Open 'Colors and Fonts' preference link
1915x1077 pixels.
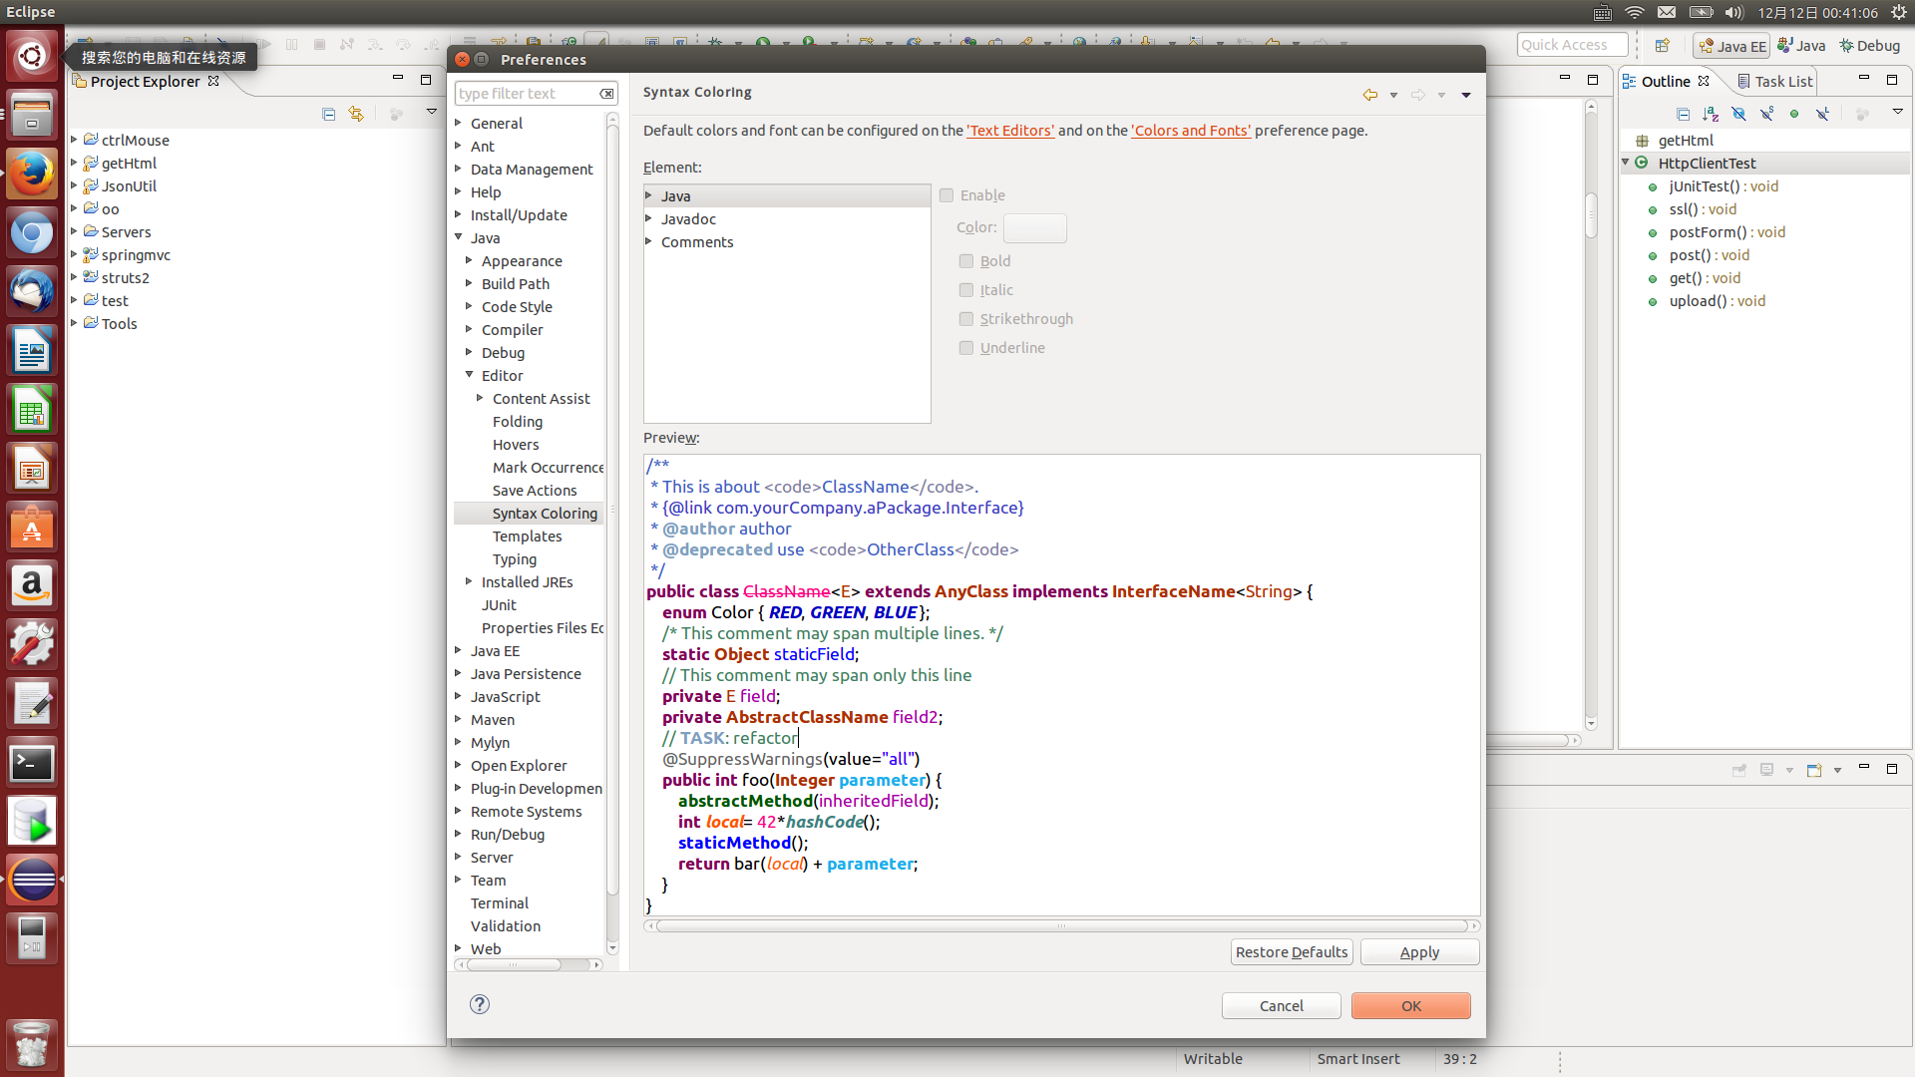pos(1191,131)
